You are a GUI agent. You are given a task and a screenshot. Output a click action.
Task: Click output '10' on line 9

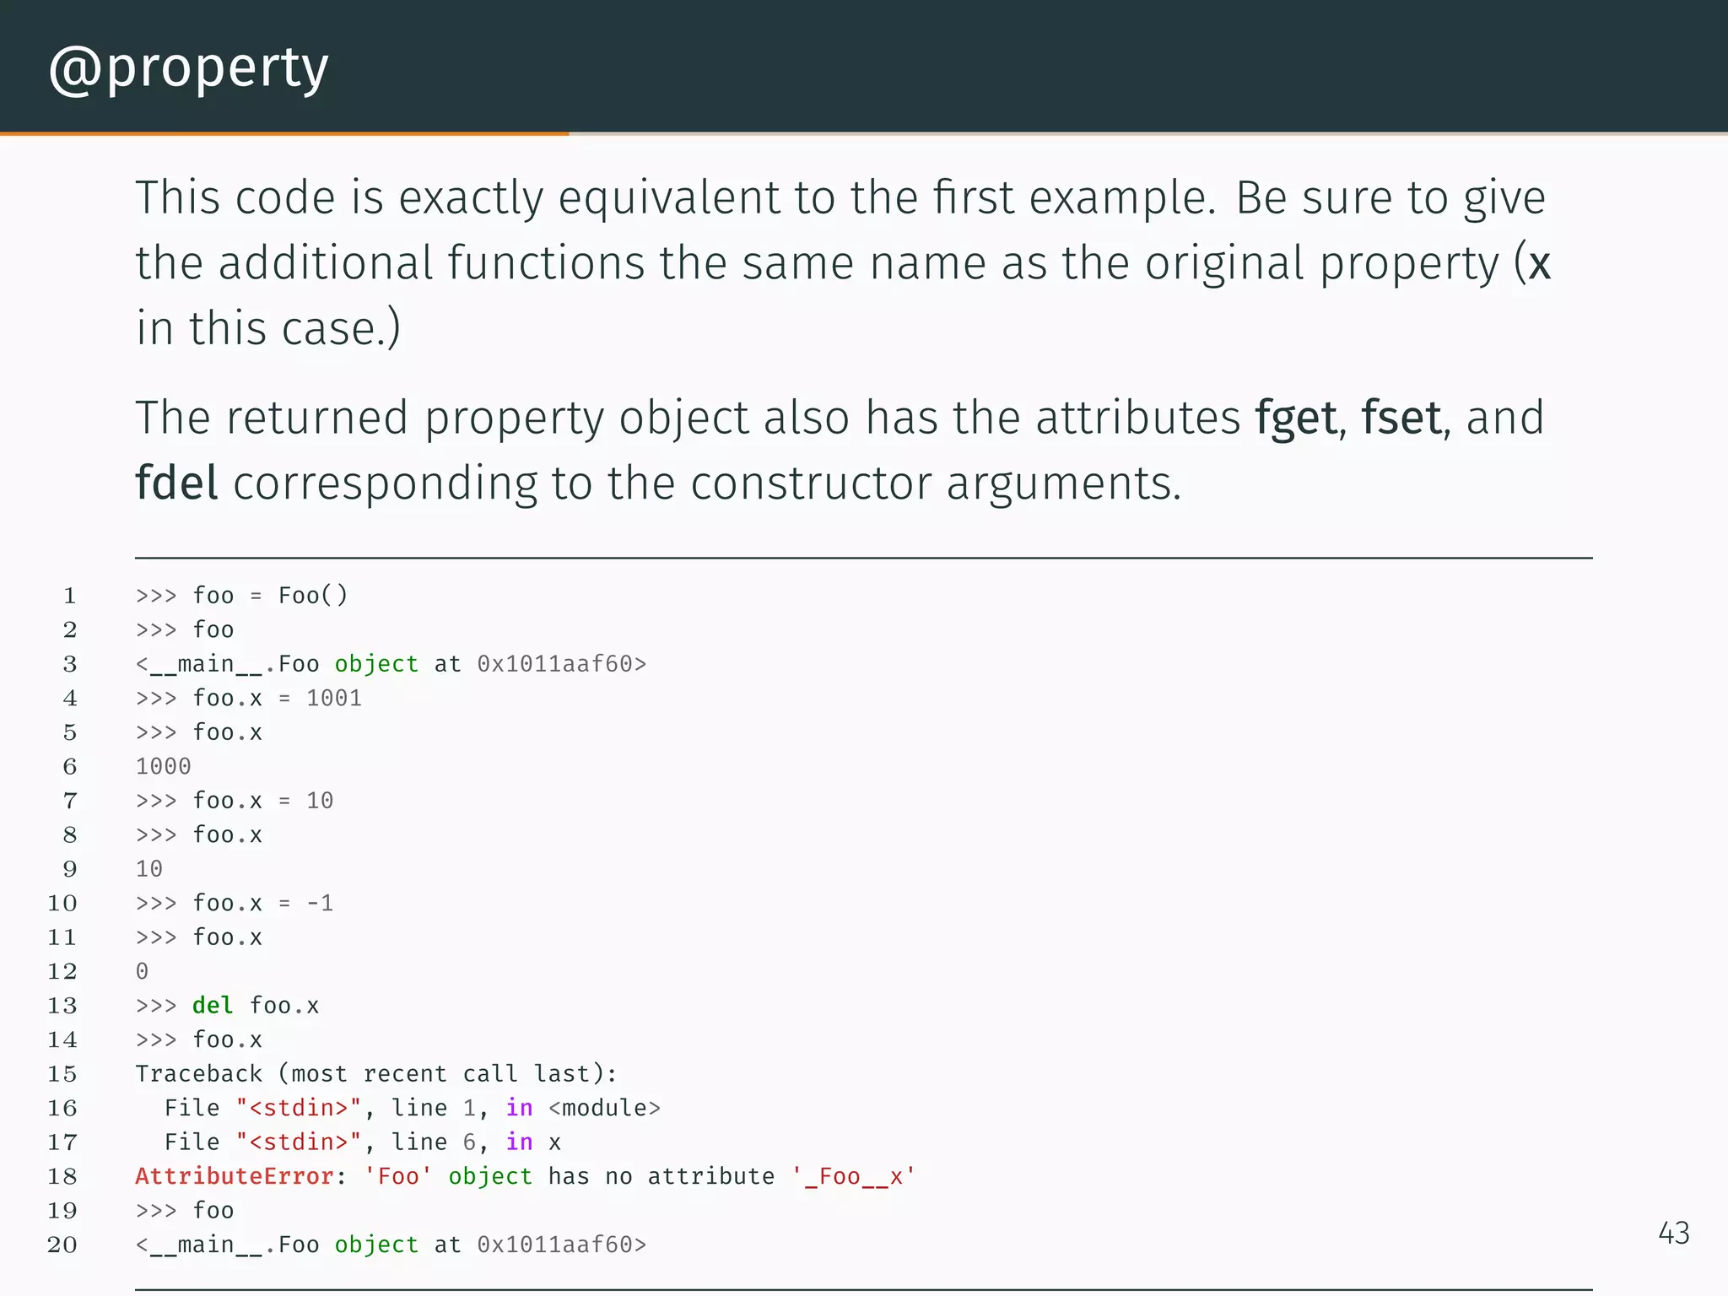tap(149, 869)
